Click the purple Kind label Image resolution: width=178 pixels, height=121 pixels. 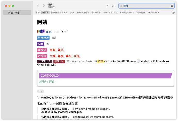41,44
